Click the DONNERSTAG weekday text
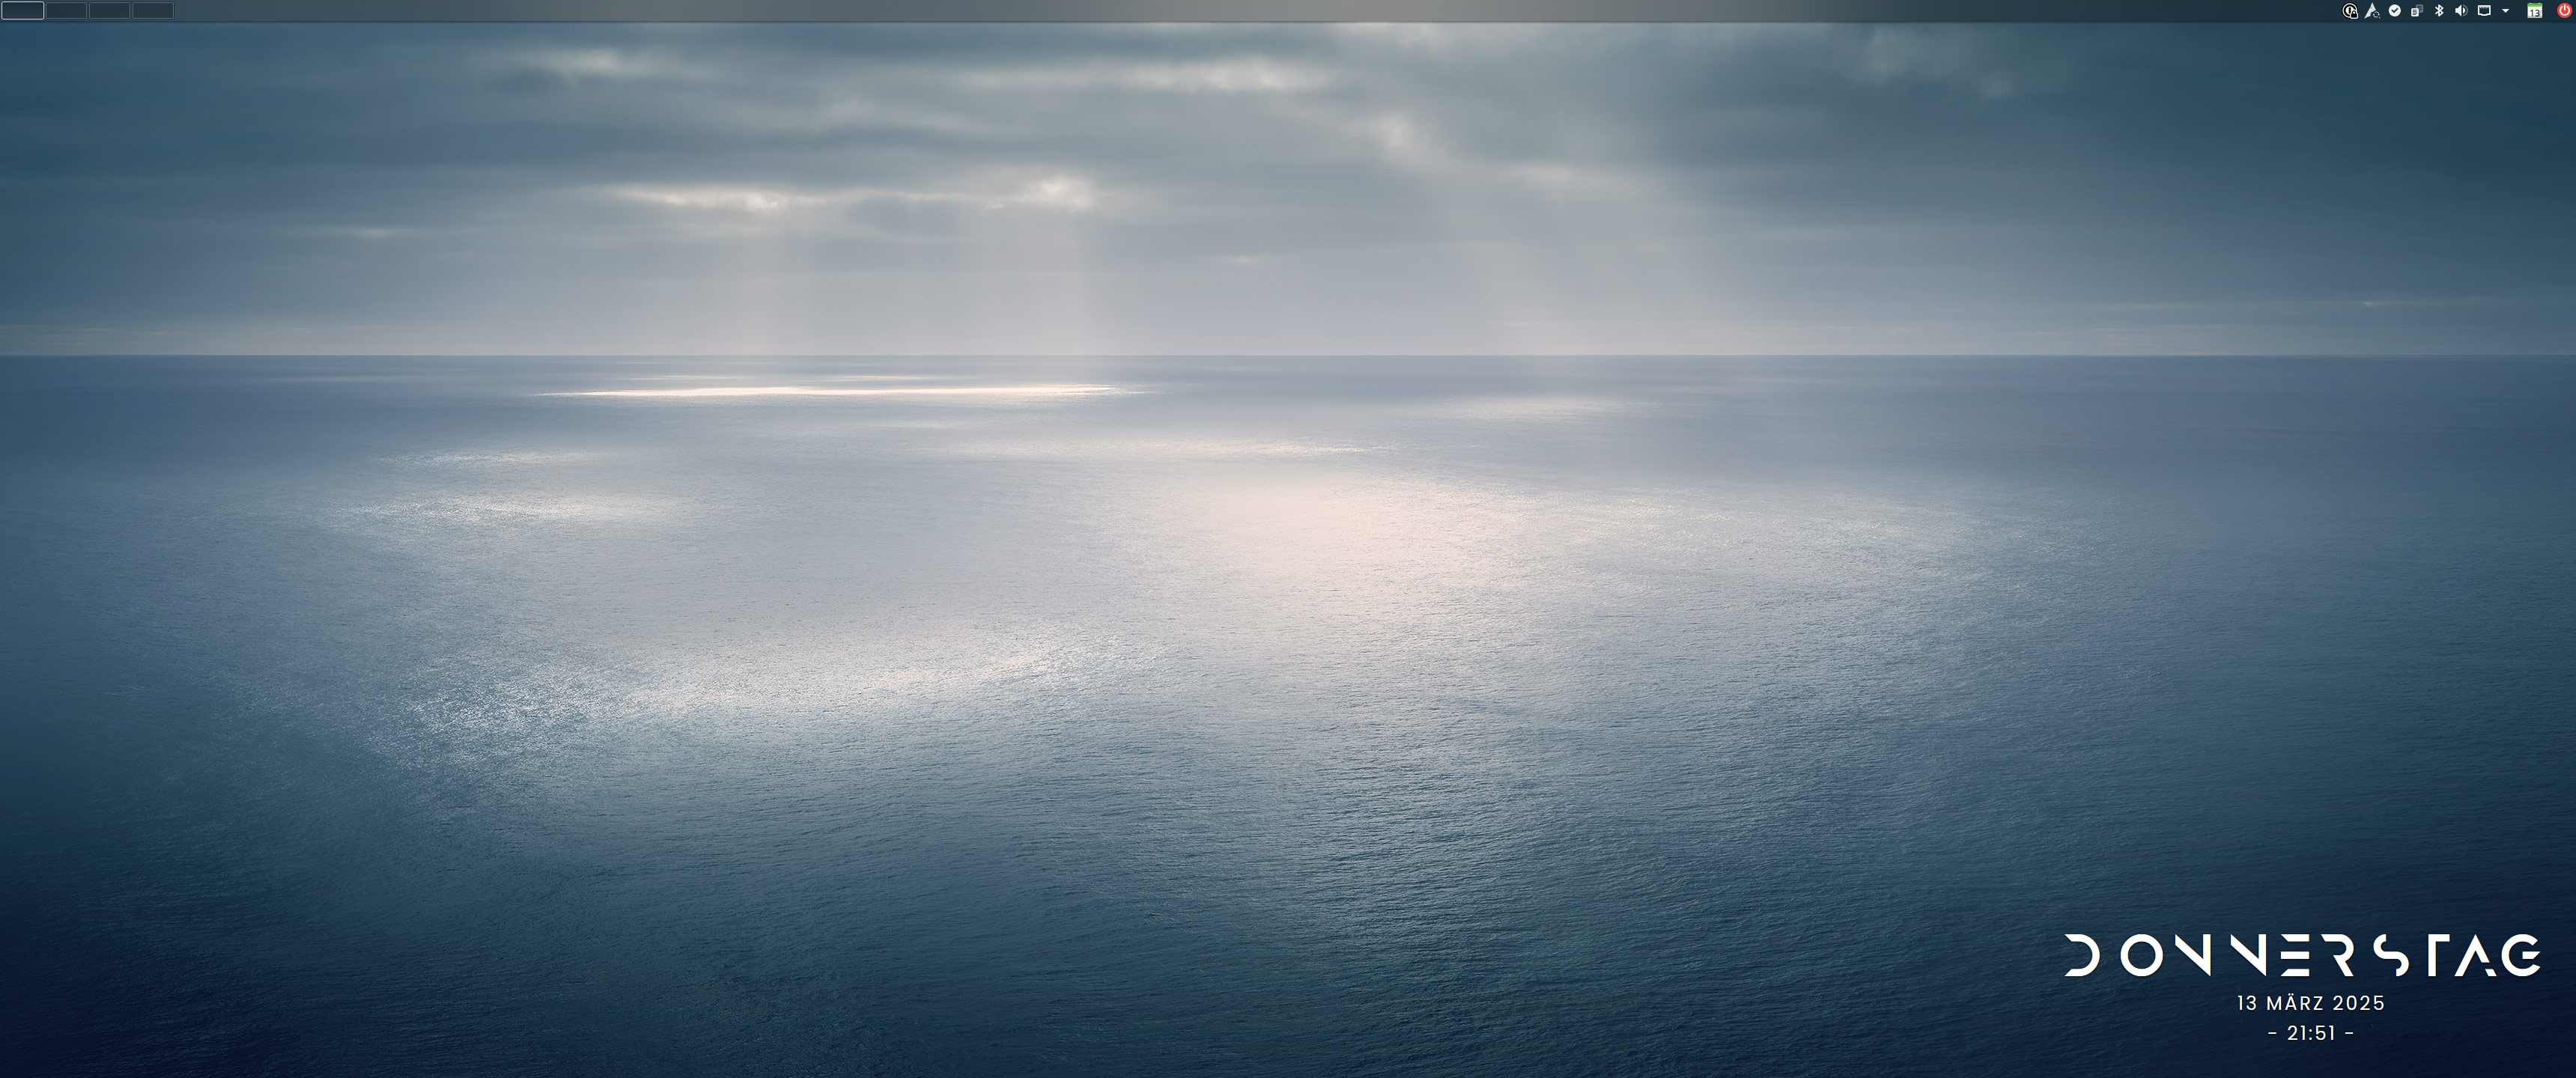The height and width of the screenshot is (1078, 2576). [x=2303, y=955]
